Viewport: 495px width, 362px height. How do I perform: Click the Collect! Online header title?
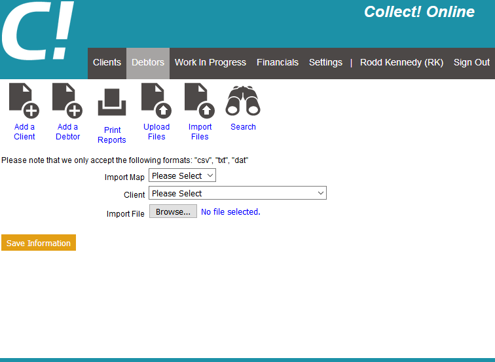pyautogui.click(x=419, y=12)
